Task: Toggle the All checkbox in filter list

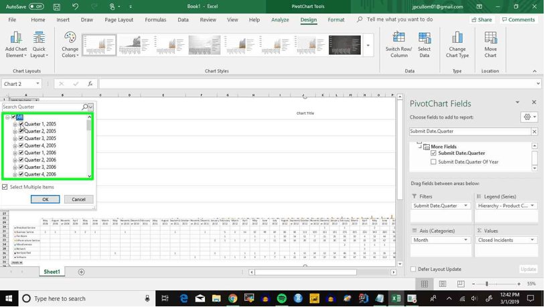Action: point(13,117)
